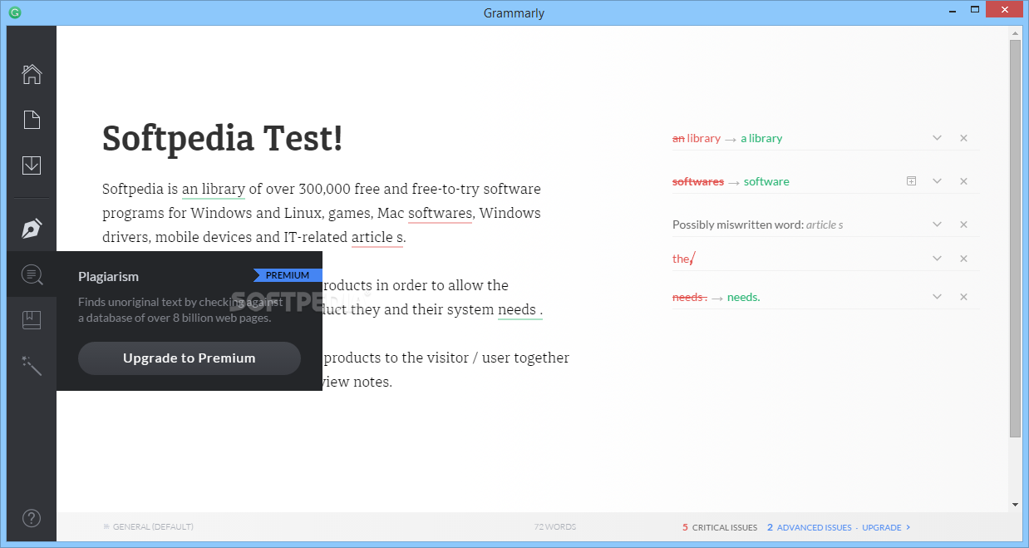Open Help question mark icon
1029x548 pixels.
pos(32,518)
